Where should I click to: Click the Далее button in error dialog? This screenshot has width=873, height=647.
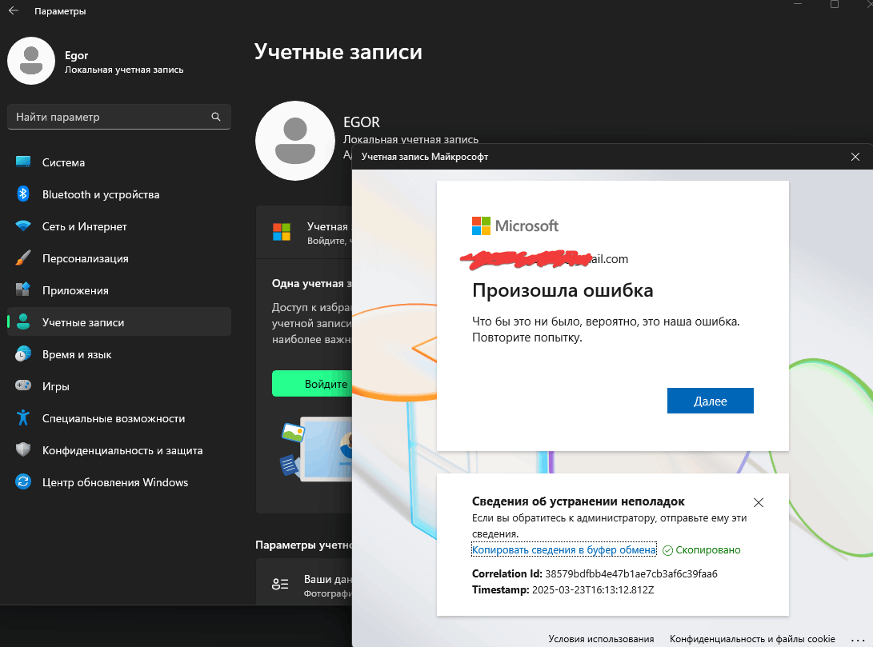[x=711, y=401]
